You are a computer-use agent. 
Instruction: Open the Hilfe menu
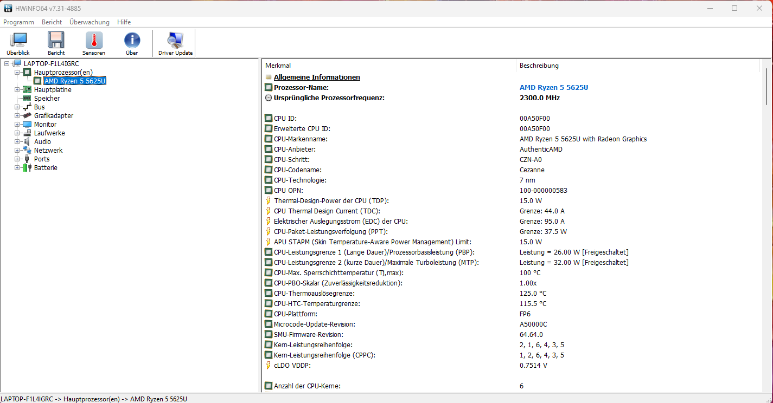tap(124, 22)
